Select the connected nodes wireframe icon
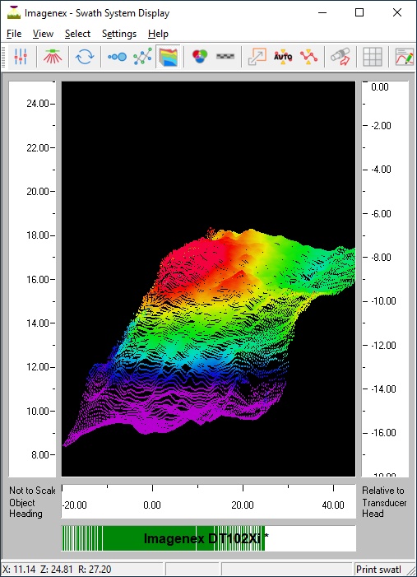This screenshot has height=577, width=417. click(x=142, y=57)
